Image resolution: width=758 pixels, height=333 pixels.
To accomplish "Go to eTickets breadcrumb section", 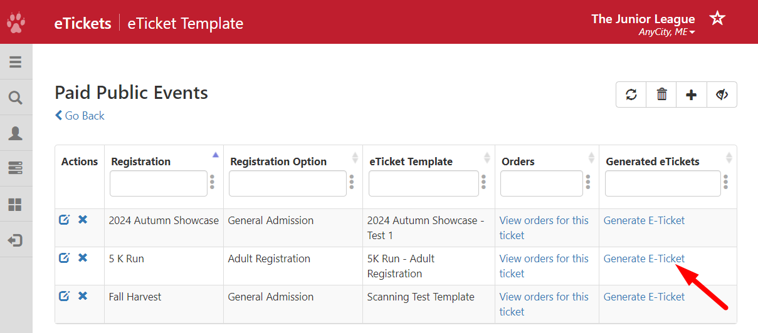I will point(83,24).
